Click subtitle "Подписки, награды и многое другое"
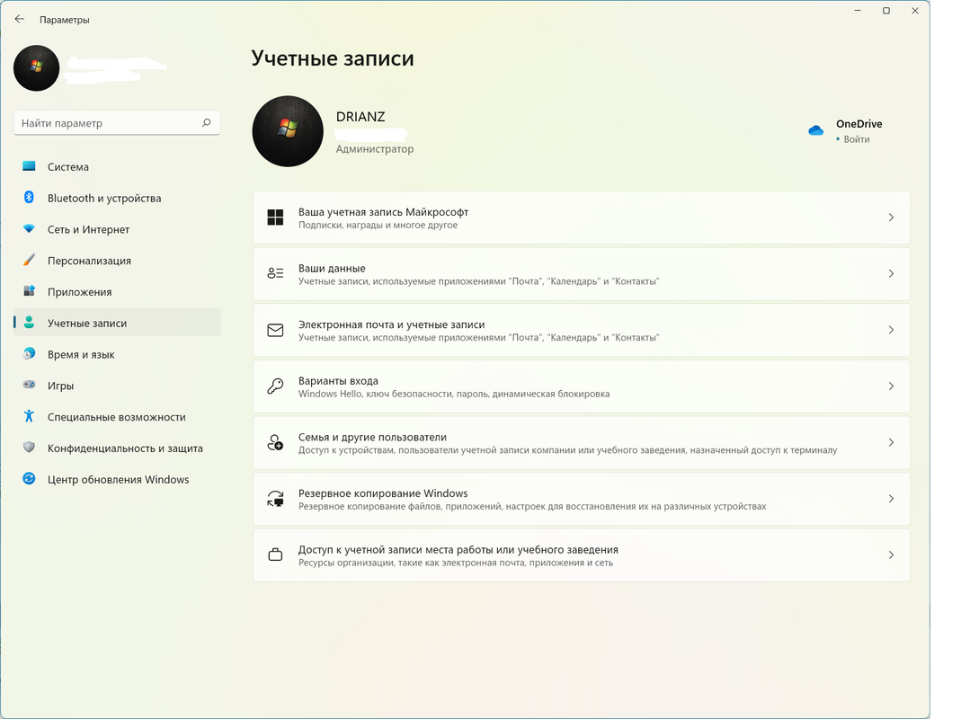 coord(378,225)
